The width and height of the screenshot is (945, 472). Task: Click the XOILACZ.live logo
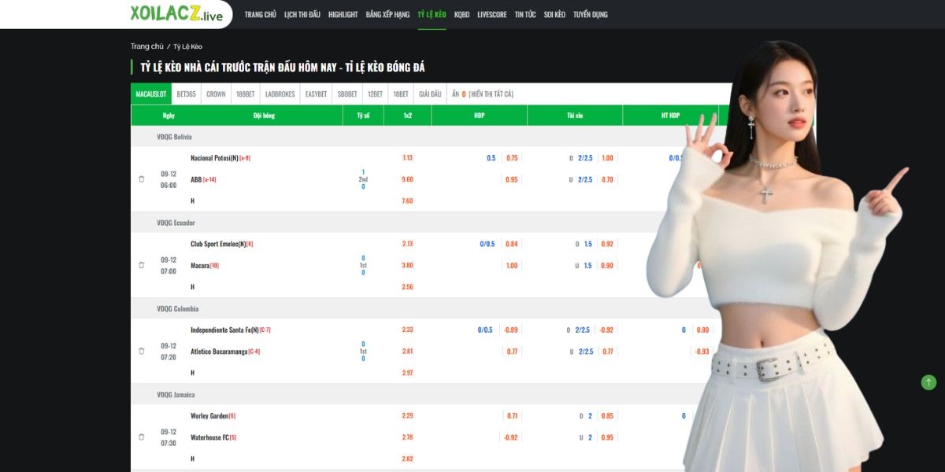point(176,14)
